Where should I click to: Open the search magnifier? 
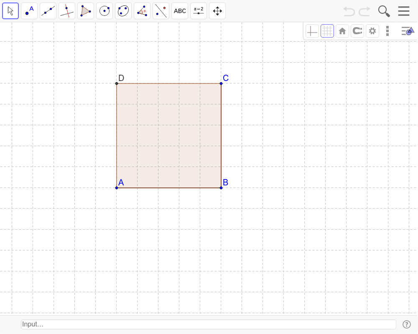[384, 11]
